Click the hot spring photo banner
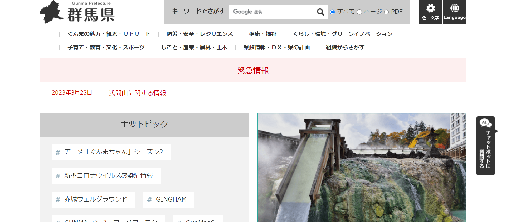506x222 pixels. coord(362,167)
